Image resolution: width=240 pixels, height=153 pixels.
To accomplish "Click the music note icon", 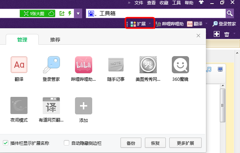I will coord(209,69).
